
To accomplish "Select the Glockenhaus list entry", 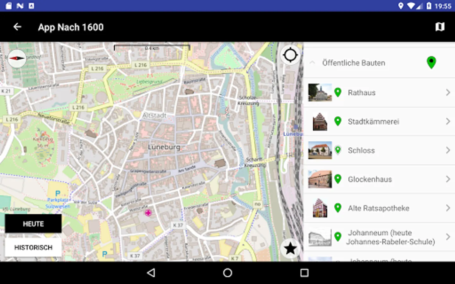I will 379,179.
